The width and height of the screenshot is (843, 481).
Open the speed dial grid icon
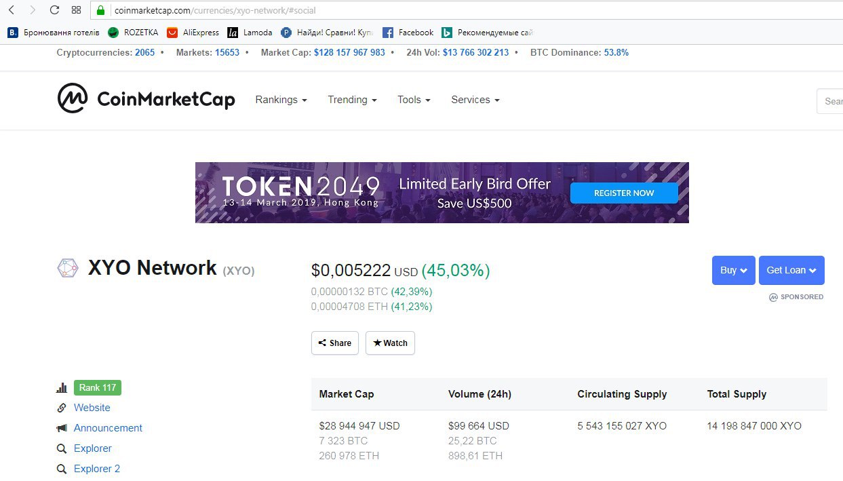[76, 10]
